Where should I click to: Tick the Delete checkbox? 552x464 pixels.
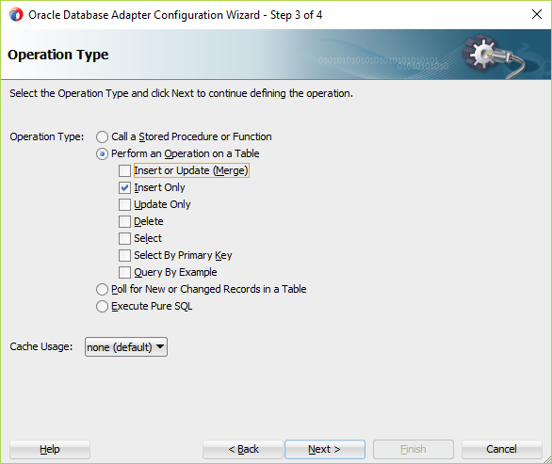click(124, 221)
